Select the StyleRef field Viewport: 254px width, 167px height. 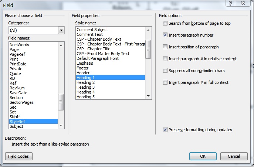(x=33, y=122)
